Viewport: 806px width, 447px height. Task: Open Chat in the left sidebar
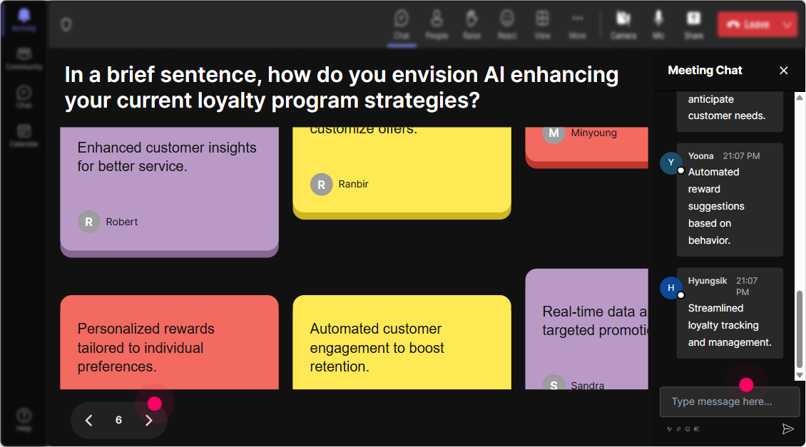coord(24,96)
